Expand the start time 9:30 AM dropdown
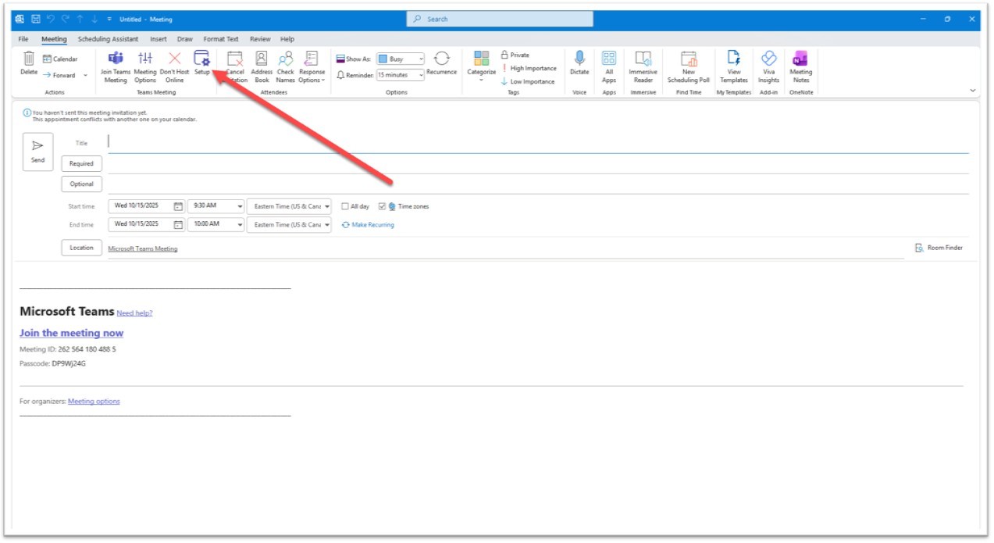This screenshot has width=994, height=543. pos(238,206)
